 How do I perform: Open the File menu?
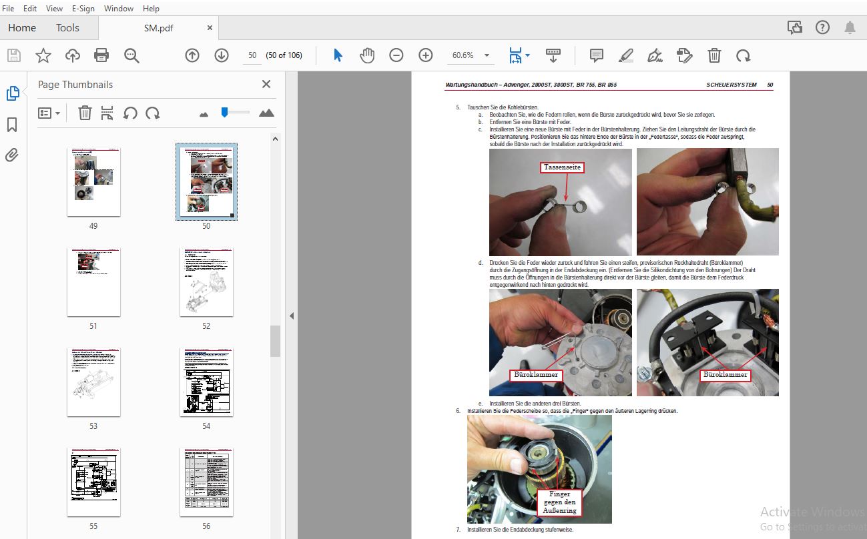click(9, 9)
